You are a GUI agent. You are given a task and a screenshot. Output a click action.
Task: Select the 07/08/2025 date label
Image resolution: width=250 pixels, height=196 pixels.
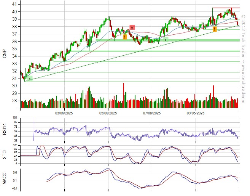pyautogui.click(x=152, y=113)
